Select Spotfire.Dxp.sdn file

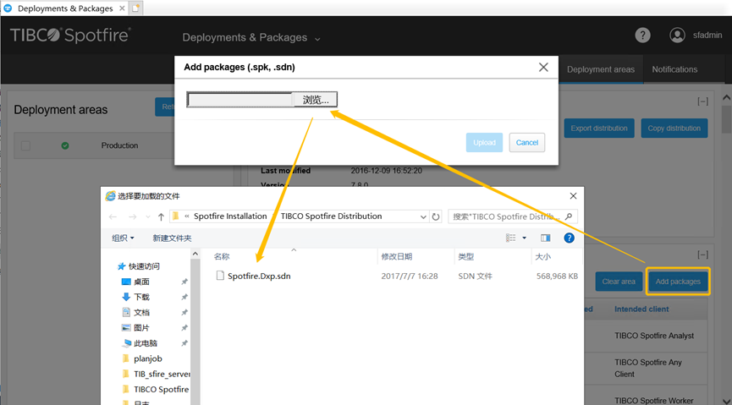click(259, 276)
